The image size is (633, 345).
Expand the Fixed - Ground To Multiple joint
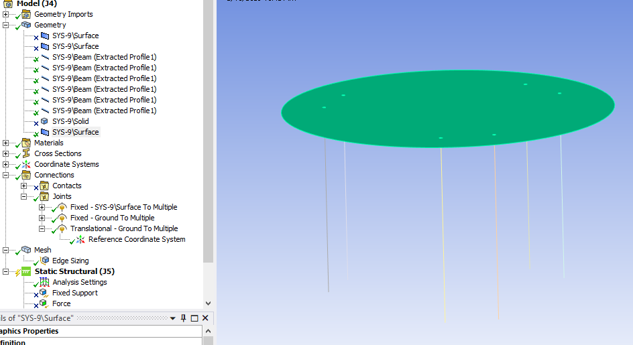click(42, 218)
